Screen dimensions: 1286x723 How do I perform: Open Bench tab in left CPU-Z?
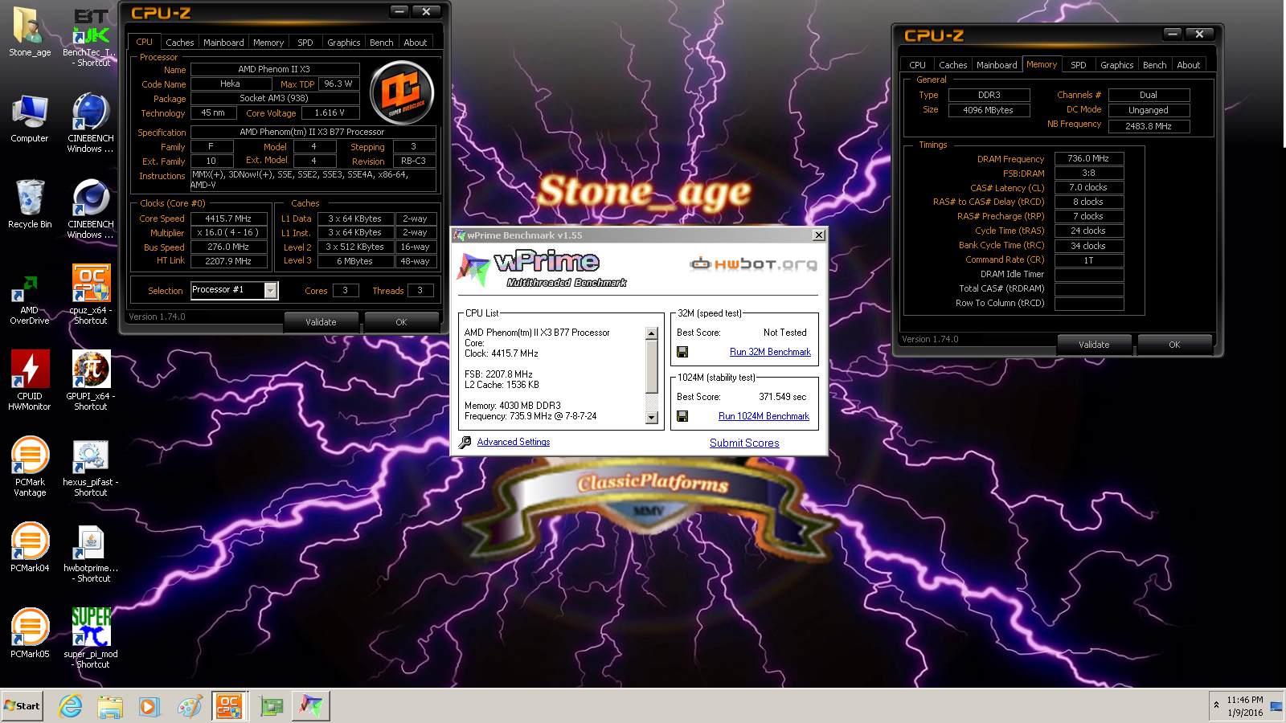pos(382,43)
